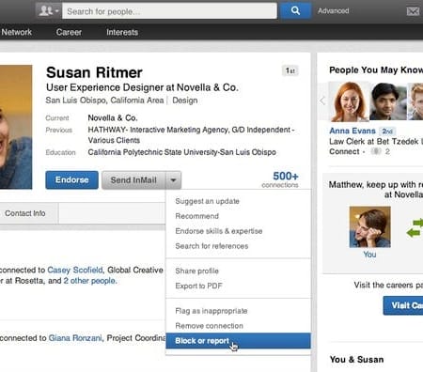Open the Anna Evans name link
This screenshot has width=423, height=372.
tap(352, 131)
